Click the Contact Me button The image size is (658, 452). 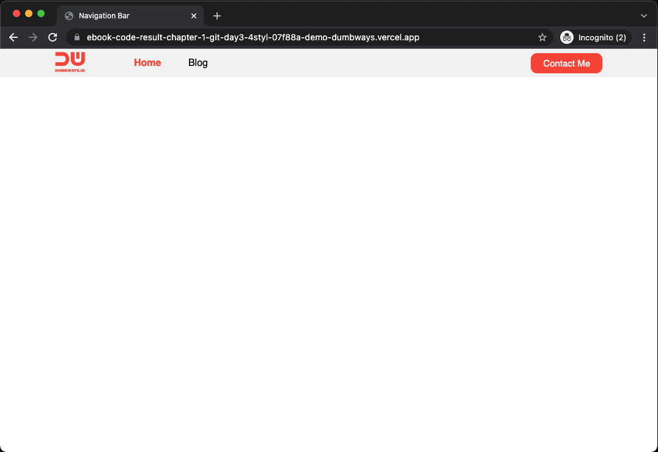[566, 64]
